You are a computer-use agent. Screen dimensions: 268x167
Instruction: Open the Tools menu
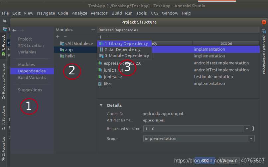tap(141, 13)
